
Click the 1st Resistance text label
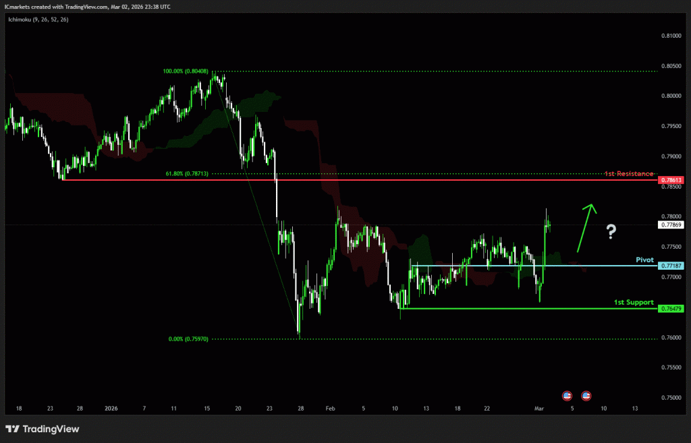[628, 174]
